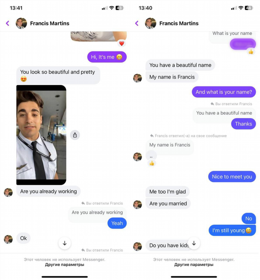This screenshot has width=260, height=280.
Task: Tap quoted reply 'My name is Francis'
Action: pos(170,145)
